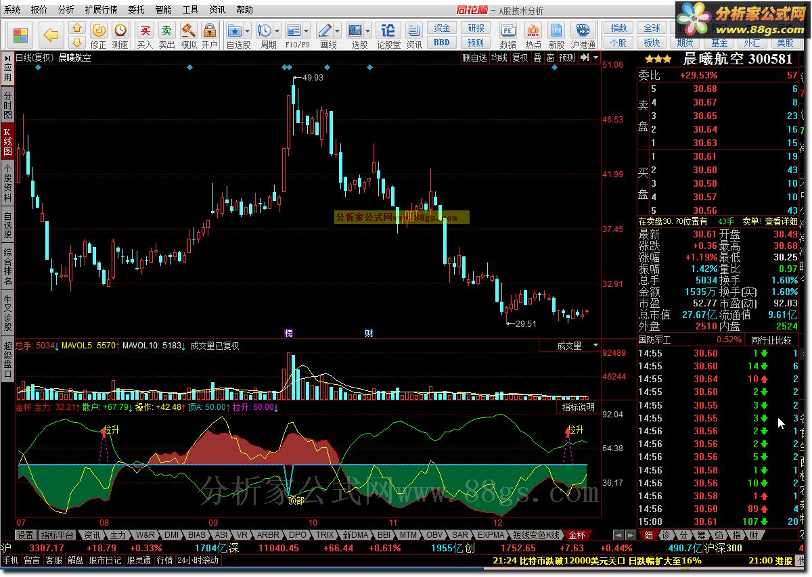Click 同行业比较 link
Screen dimensions: 812x577
pos(771,340)
